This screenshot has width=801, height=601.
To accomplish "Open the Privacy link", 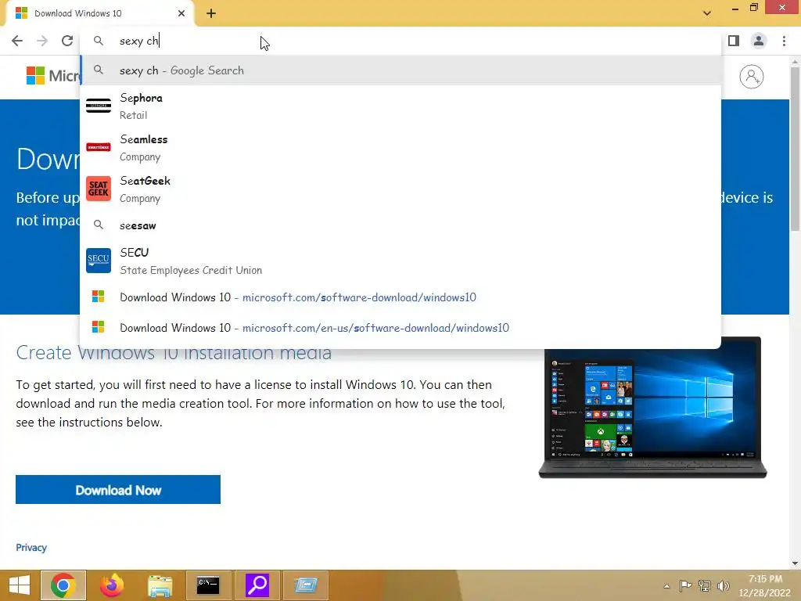I will 31,547.
